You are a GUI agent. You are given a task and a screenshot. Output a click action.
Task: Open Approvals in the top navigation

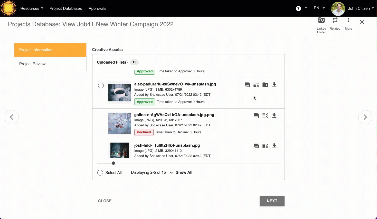pyautogui.click(x=97, y=8)
